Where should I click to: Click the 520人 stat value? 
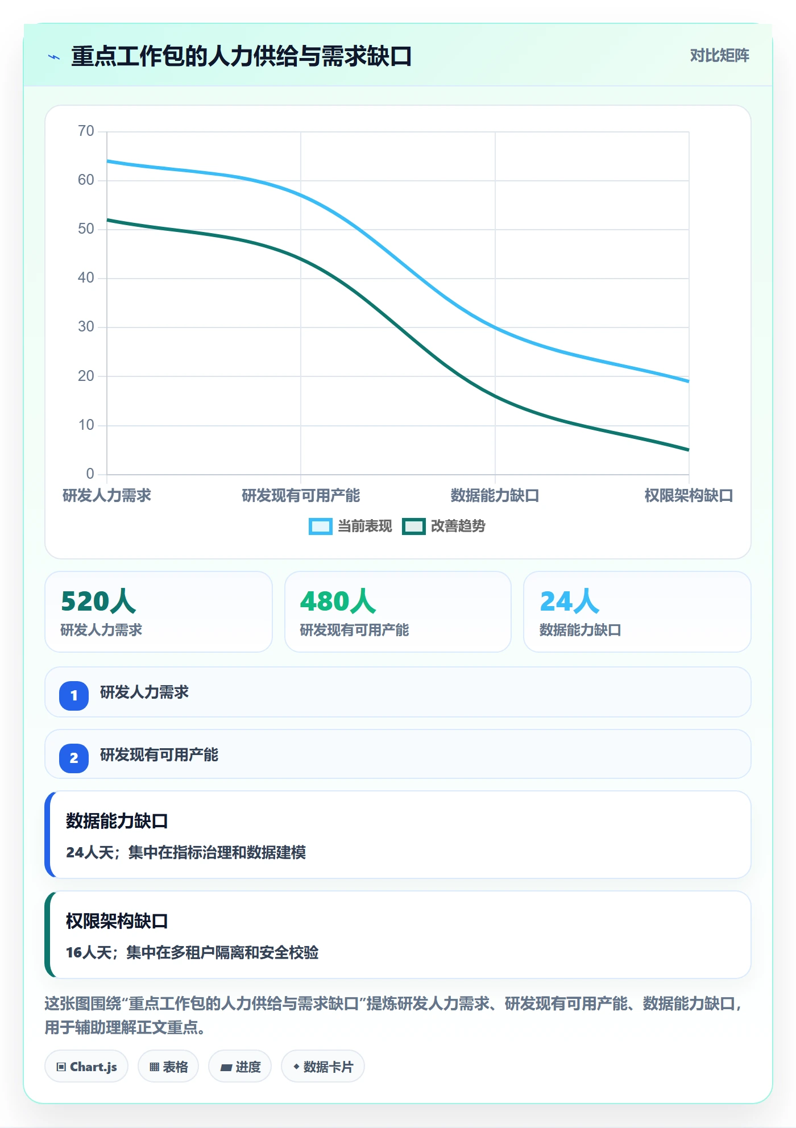(98, 602)
